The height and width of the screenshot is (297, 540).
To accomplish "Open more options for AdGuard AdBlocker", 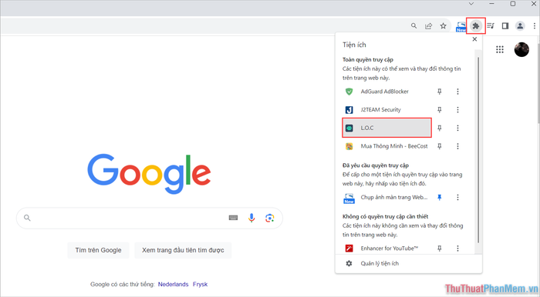I will point(457,92).
